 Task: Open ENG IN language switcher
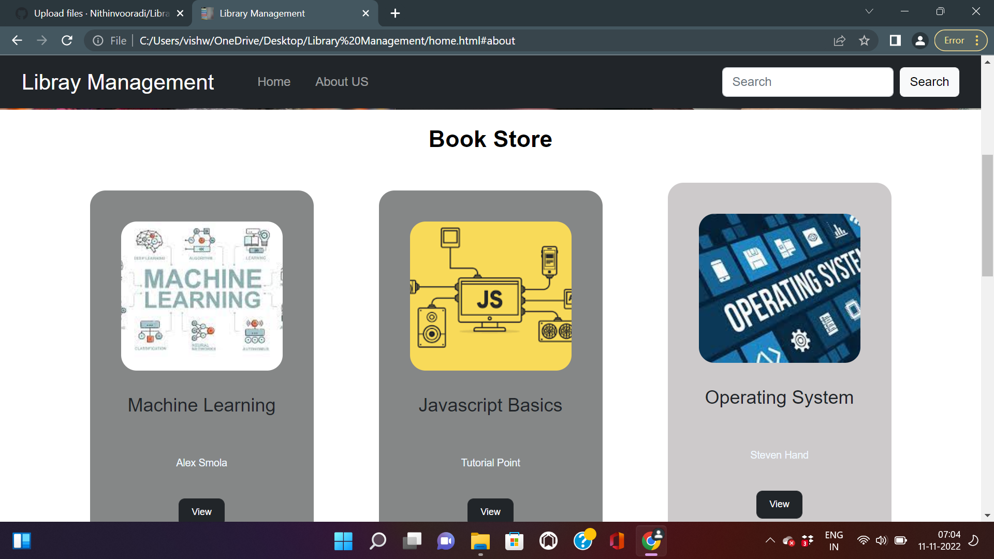click(x=834, y=541)
